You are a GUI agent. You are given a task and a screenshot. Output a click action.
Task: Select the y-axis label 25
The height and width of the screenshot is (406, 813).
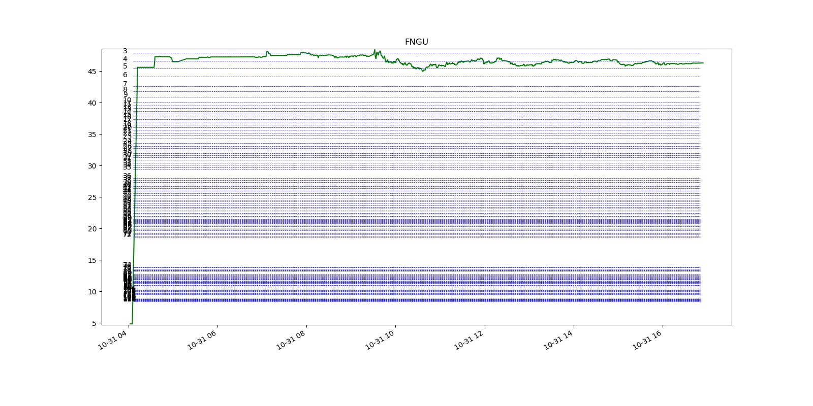click(x=92, y=197)
